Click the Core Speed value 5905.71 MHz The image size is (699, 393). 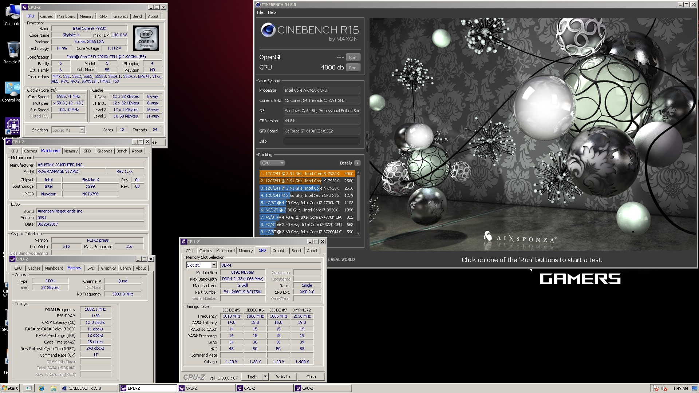[68, 96]
